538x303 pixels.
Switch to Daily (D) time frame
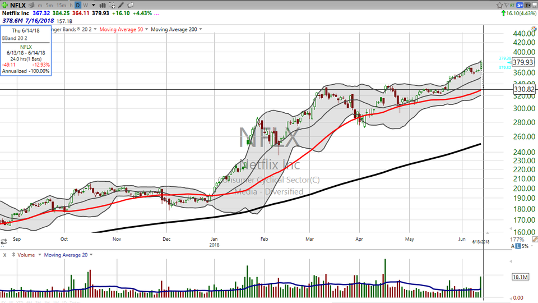pyautogui.click(x=78, y=5)
